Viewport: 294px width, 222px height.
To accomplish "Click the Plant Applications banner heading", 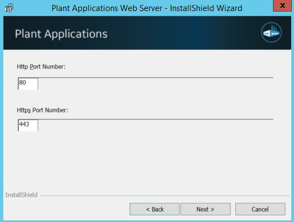I will 61,34.
